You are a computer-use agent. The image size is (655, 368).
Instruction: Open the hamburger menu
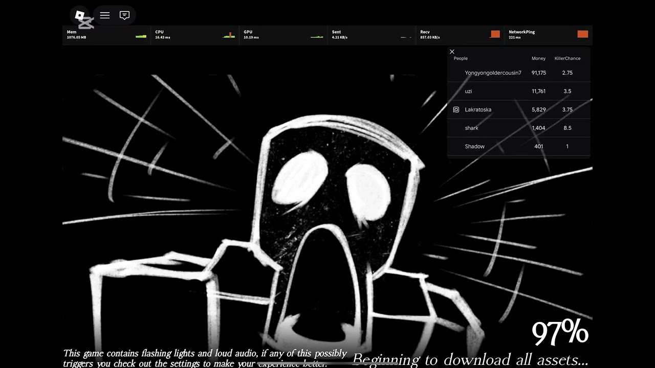point(105,15)
